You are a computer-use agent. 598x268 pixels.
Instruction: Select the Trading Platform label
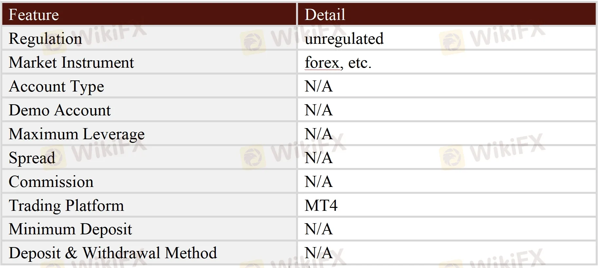pos(66,206)
